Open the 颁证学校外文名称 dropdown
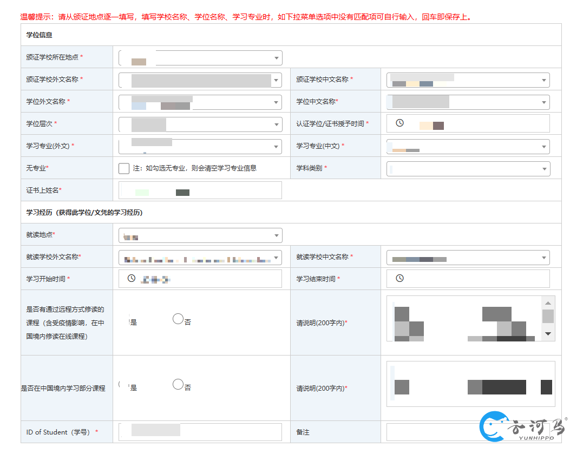Screen dimensions: 583x454 pos(200,80)
